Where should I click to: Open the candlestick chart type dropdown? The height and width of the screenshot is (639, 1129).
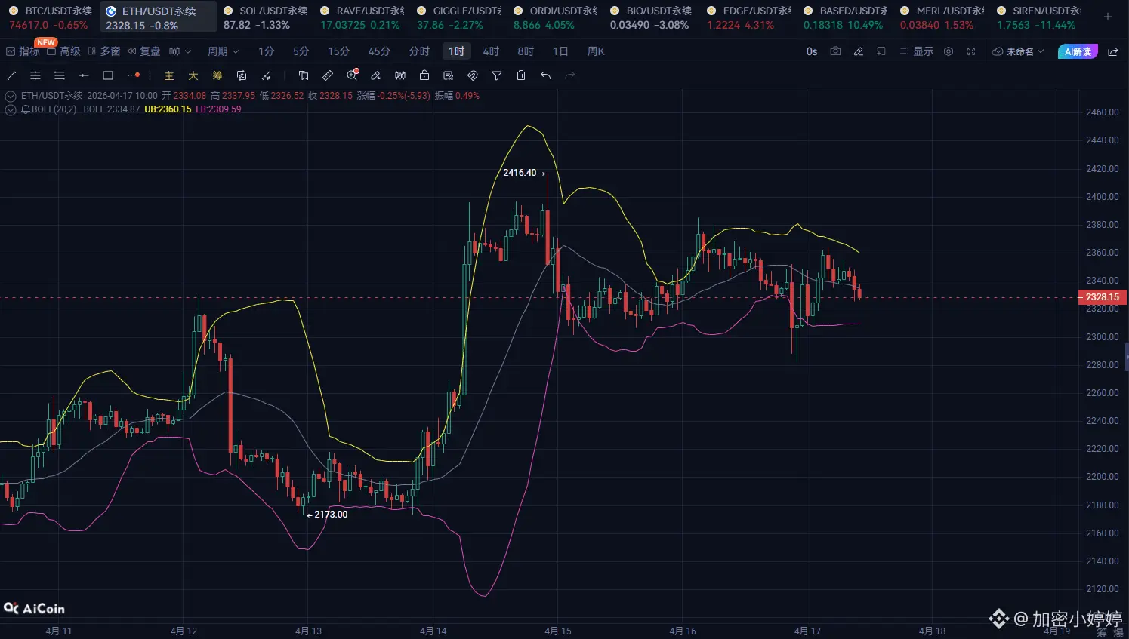pyautogui.click(x=180, y=51)
